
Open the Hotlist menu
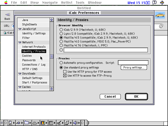coord(67,2)
